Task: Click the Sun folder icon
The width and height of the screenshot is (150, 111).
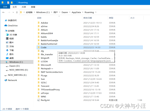Action: pos(39,79)
